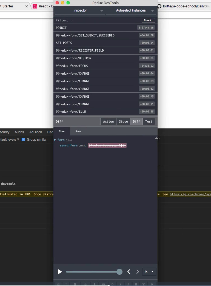Switch to the React InVision browser tab

click(x=43, y=6)
